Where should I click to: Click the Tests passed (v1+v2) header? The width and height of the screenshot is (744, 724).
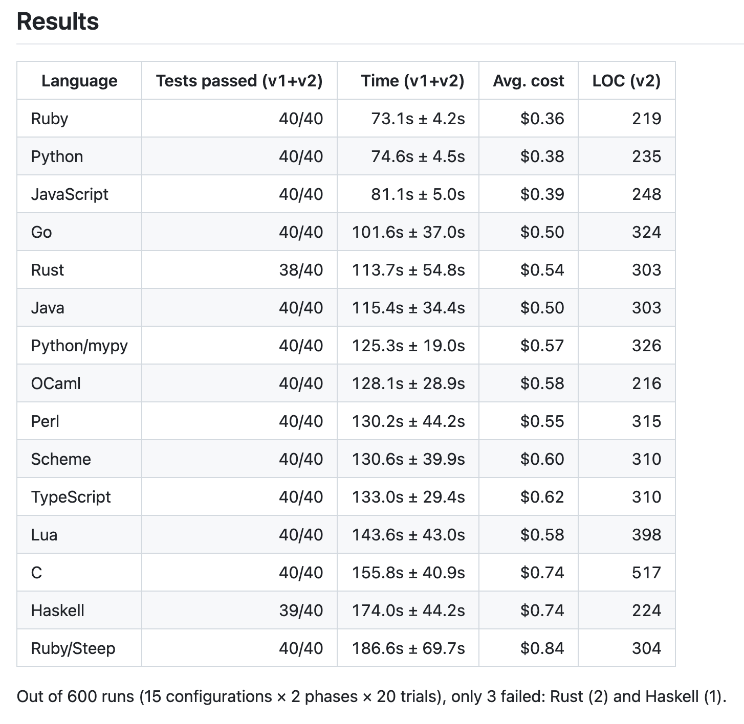coord(239,81)
